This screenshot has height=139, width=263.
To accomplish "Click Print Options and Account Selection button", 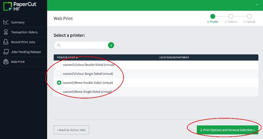I will (227, 130).
